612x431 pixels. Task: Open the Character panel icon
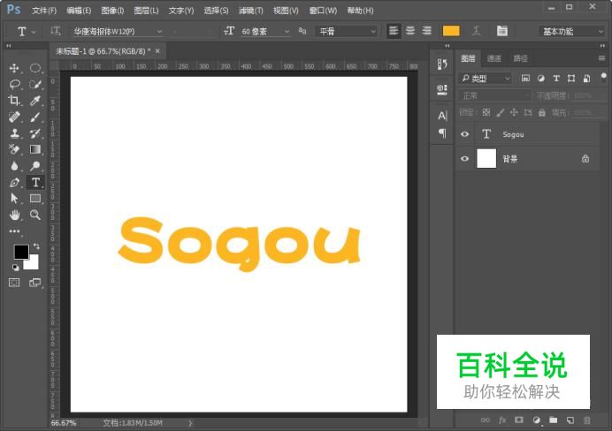coord(442,115)
